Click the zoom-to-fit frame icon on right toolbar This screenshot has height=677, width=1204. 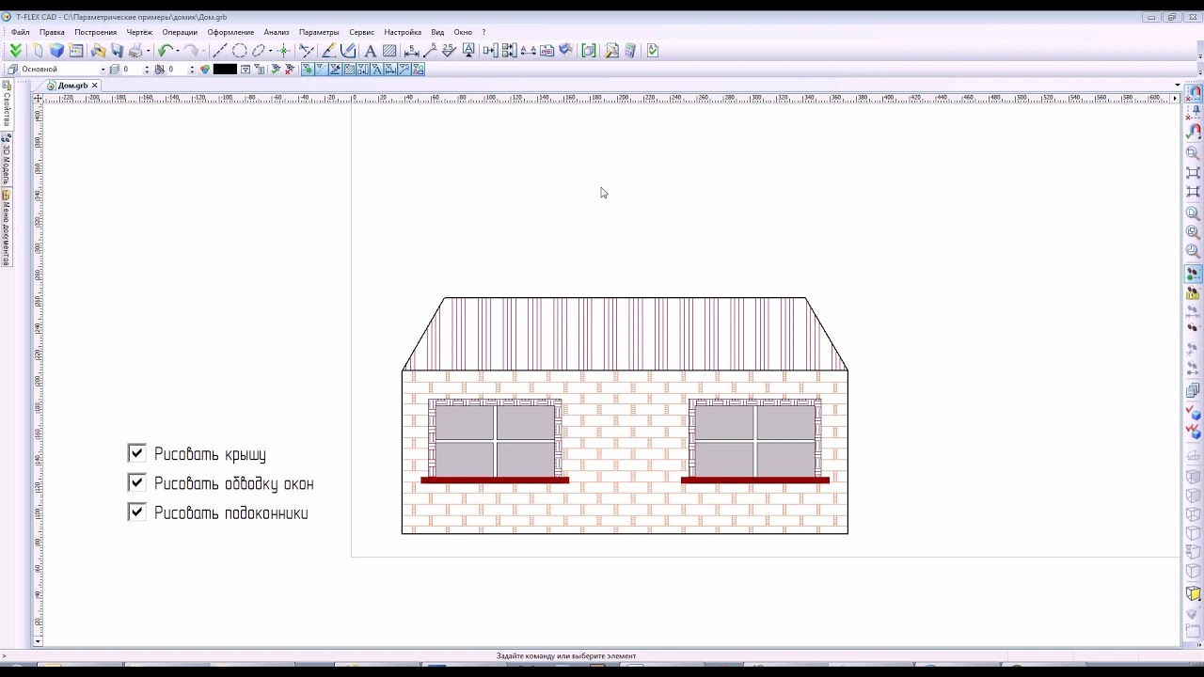1194,173
